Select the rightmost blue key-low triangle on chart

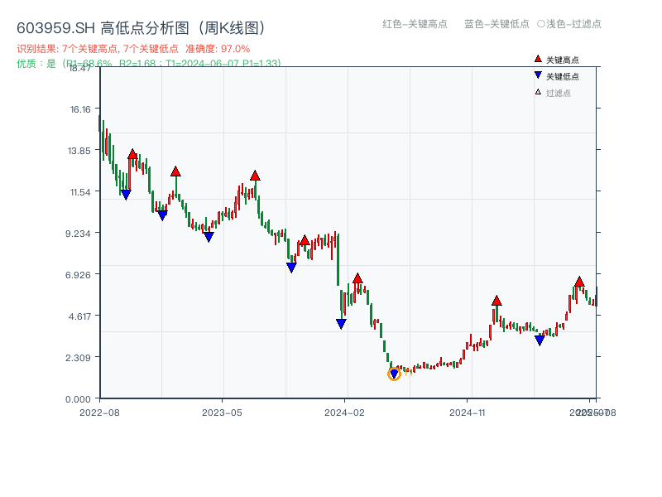[540, 340]
